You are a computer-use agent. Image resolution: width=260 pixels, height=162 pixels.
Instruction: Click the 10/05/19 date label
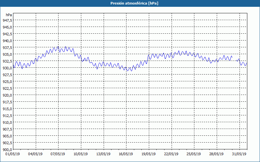click(x=81, y=154)
